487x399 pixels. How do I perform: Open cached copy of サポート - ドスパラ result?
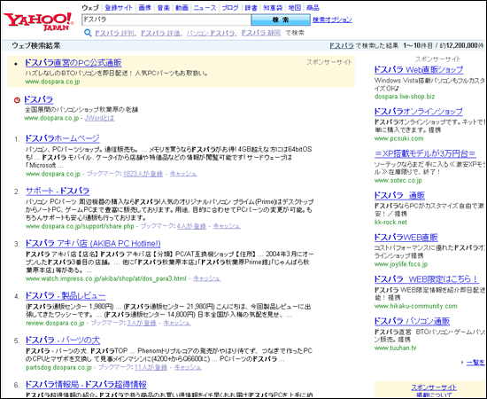pos(227,226)
